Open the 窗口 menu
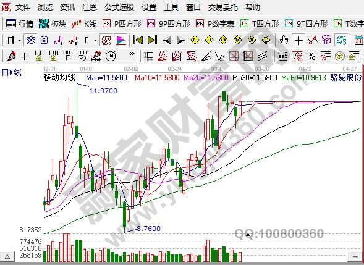Image resolution: width=364 pixels, height=265 pixels. tap(193, 7)
